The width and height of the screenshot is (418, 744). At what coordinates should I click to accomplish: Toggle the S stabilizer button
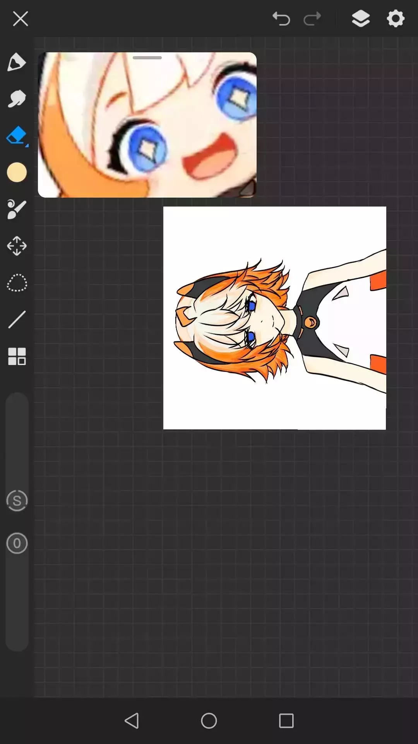17,501
